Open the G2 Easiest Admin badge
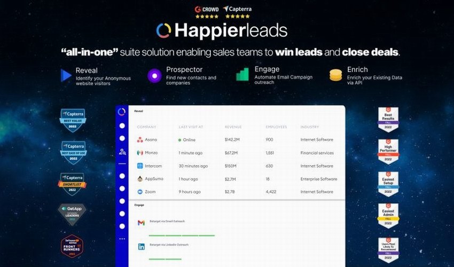The height and width of the screenshot is (267, 454). point(388,216)
